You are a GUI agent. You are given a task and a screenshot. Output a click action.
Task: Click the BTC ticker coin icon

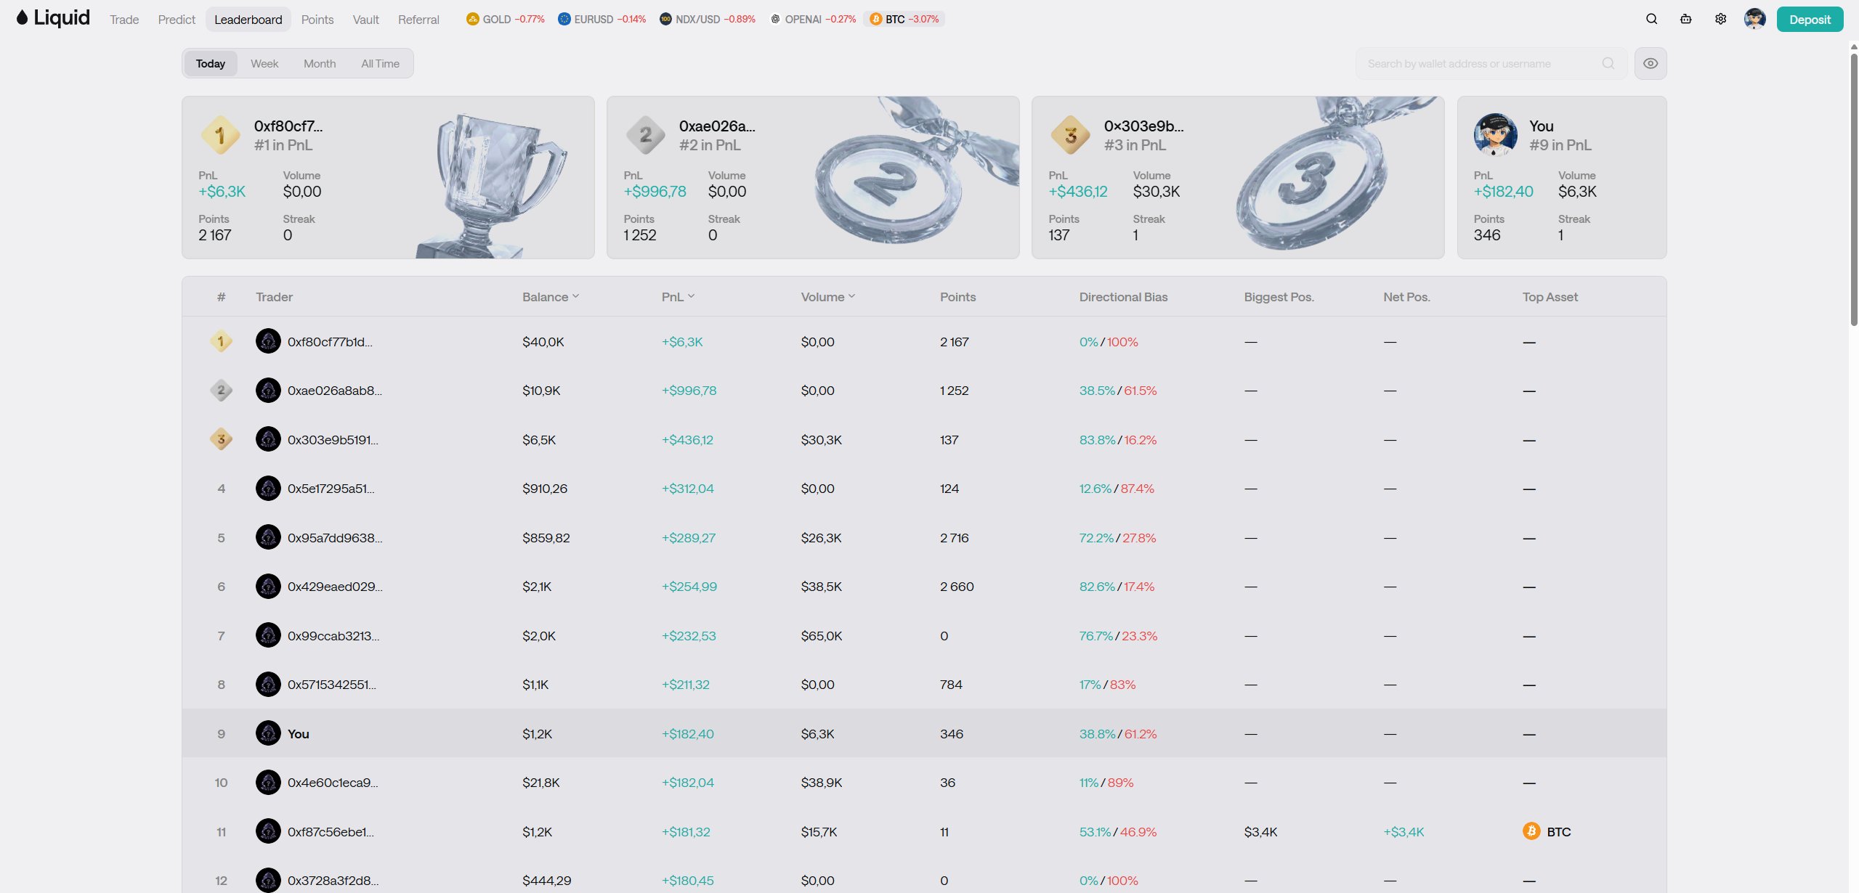click(875, 19)
